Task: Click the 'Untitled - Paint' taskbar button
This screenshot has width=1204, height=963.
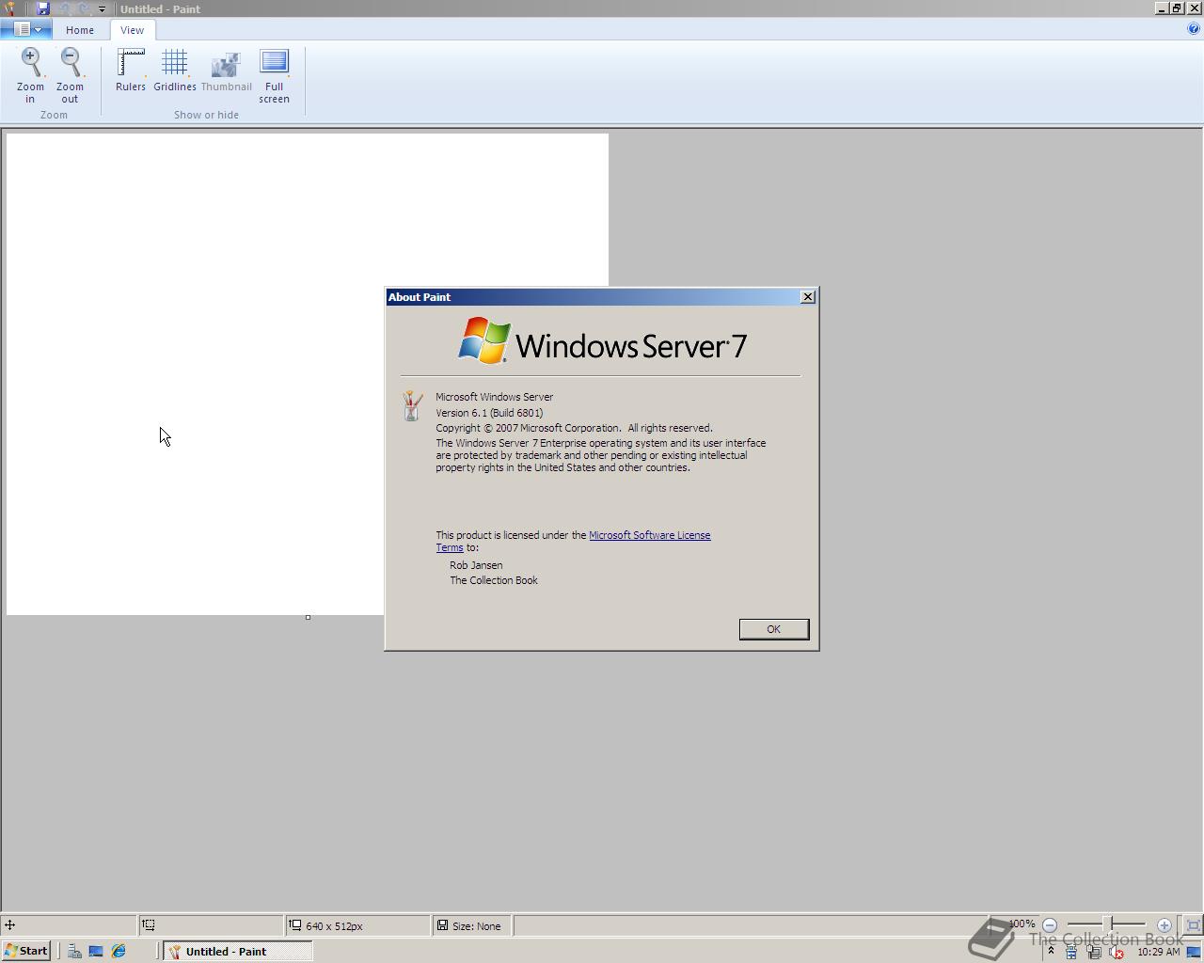Action: tap(238, 951)
